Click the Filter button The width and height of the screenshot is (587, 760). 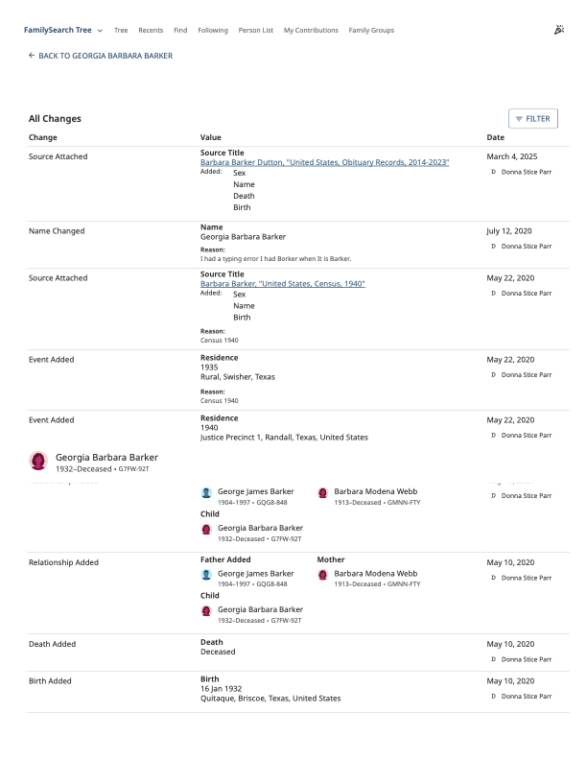click(x=532, y=119)
